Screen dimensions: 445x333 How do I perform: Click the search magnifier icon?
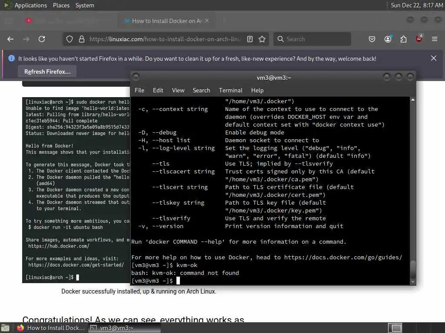click(x=280, y=39)
